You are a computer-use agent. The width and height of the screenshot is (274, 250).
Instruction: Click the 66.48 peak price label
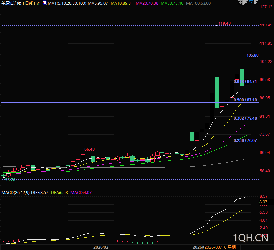coord(89,149)
